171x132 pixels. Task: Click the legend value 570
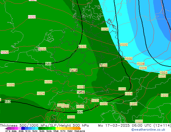click(x=63, y=131)
